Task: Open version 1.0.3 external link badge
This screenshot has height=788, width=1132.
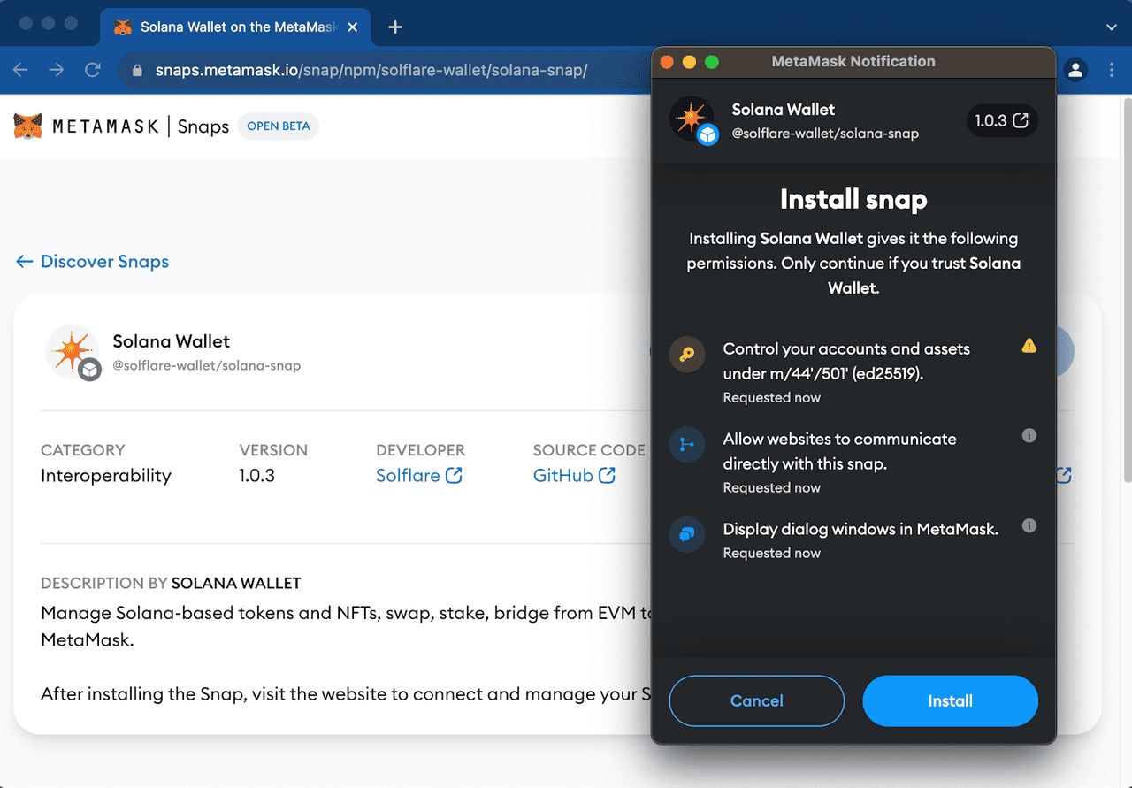Action: 1001,121
